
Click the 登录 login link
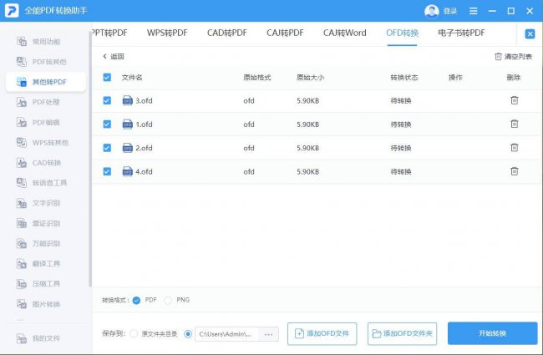pyautogui.click(x=449, y=12)
